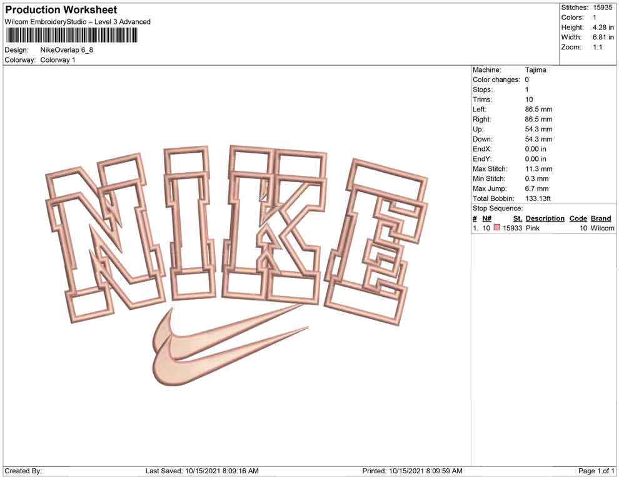Click the Color changes value 0
This screenshot has height=477, width=619.
(527, 79)
